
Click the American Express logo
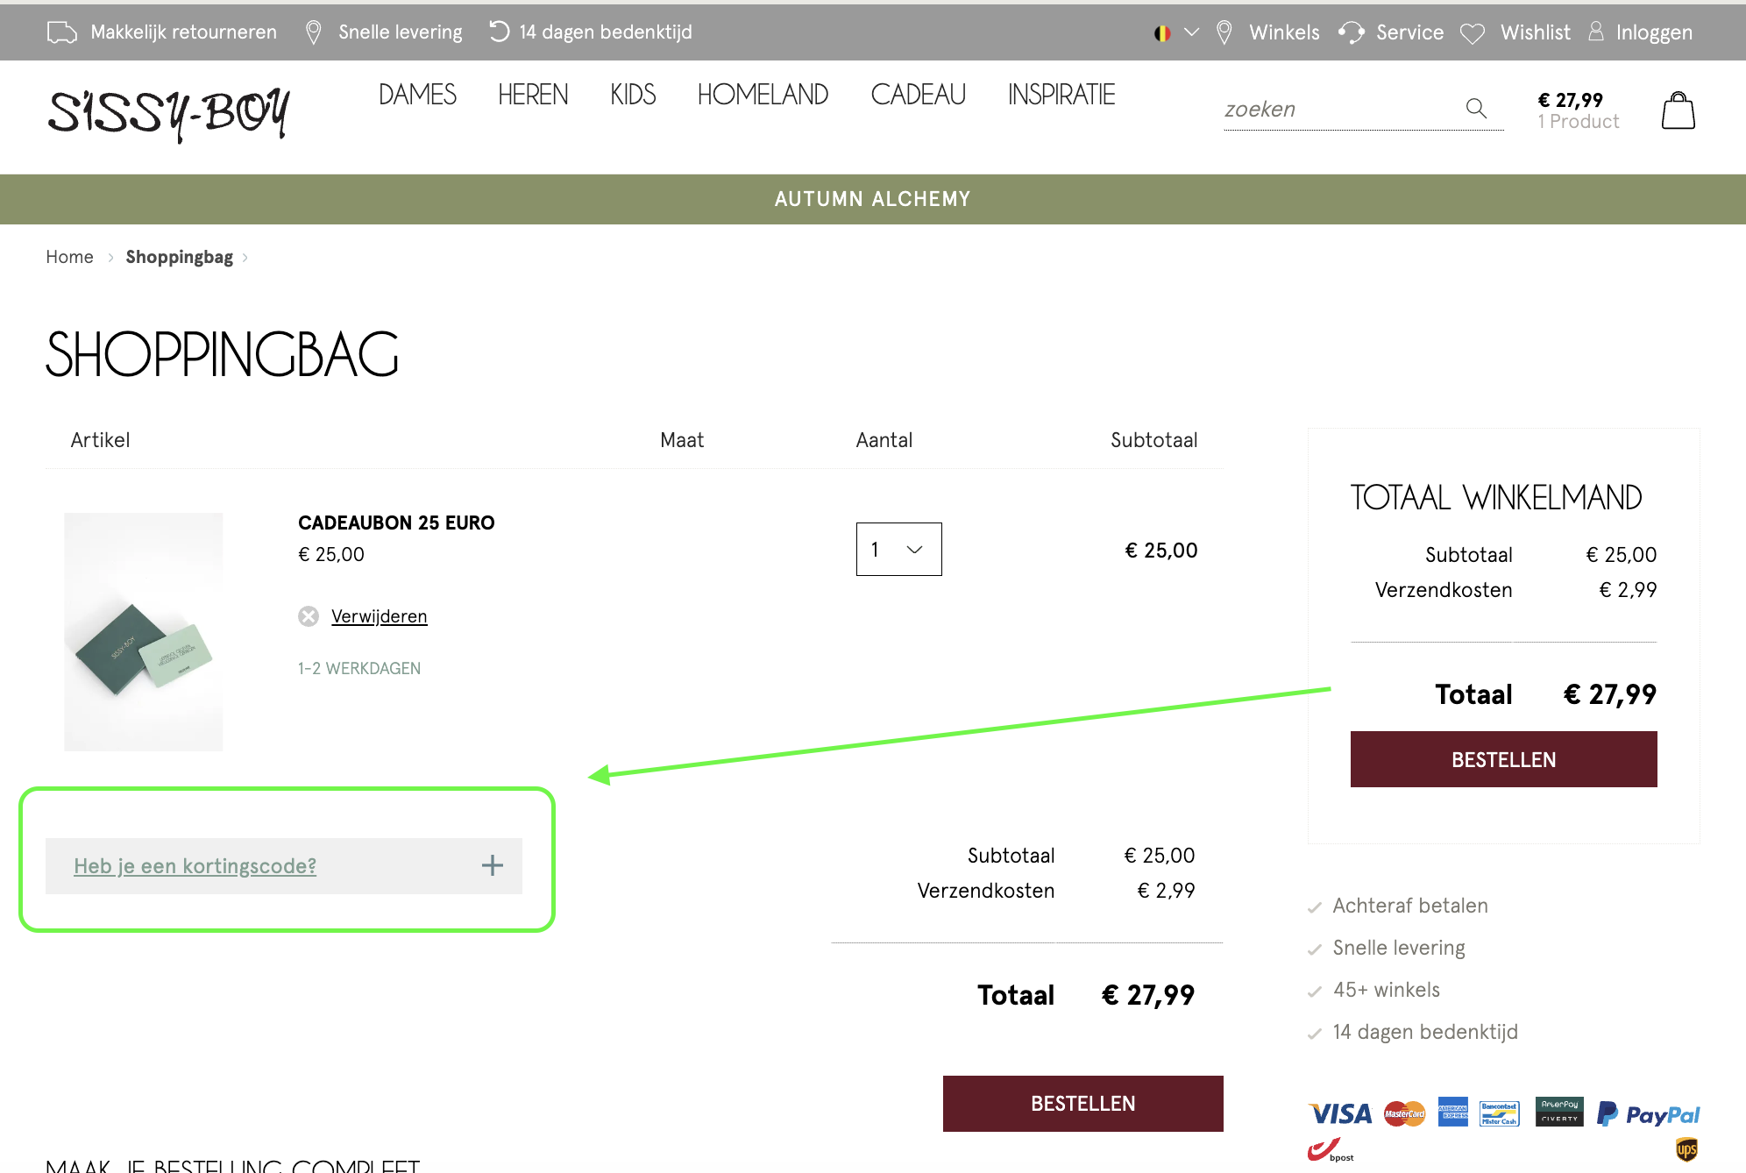pyautogui.click(x=1452, y=1113)
